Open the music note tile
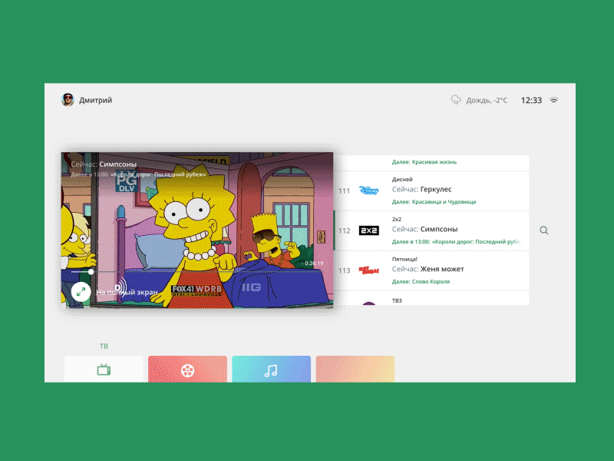The width and height of the screenshot is (614, 461). coord(271,370)
